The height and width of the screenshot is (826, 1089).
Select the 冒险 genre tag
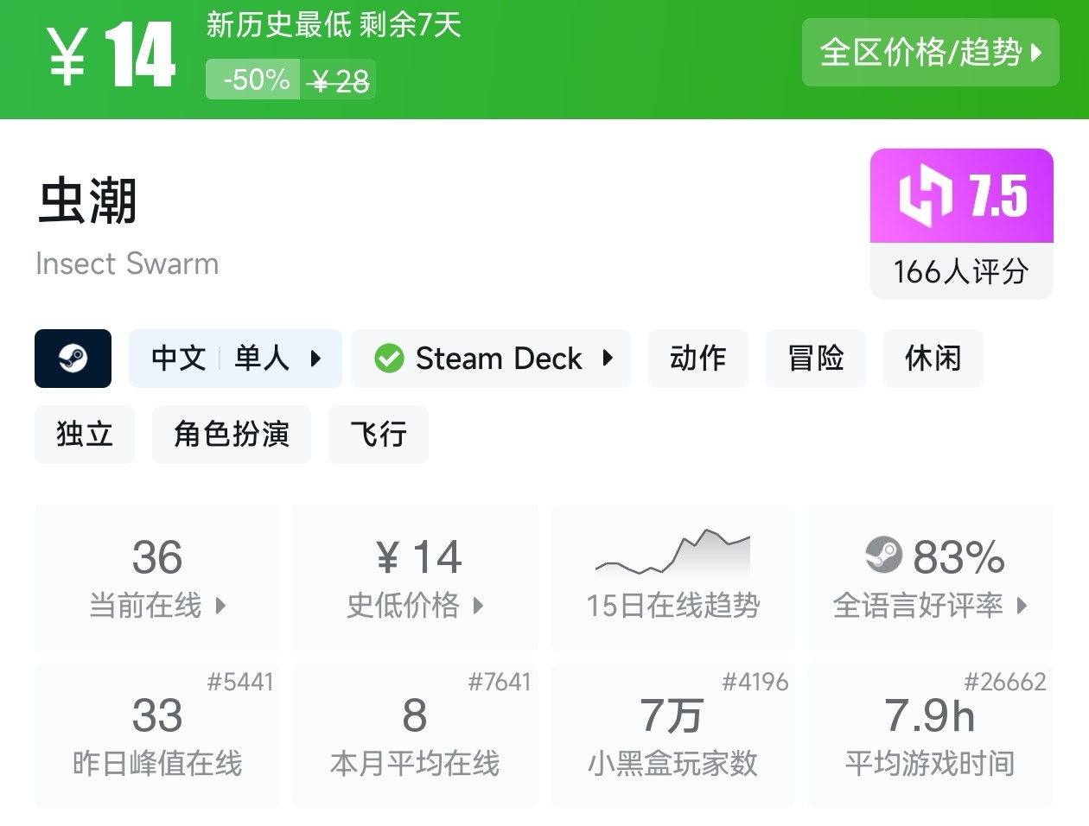coord(815,359)
